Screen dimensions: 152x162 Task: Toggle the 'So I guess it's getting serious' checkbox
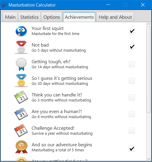pyautogui.click(x=132, y=81)
